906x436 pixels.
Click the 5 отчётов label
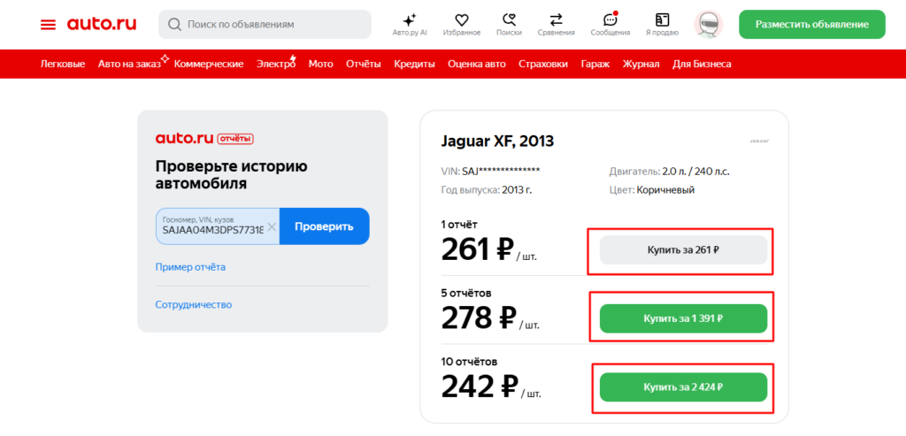[x=466, y=293]
